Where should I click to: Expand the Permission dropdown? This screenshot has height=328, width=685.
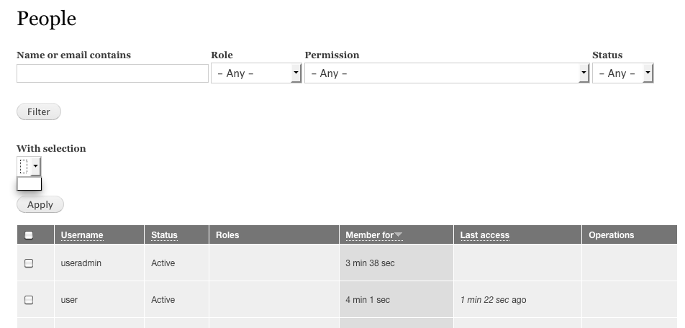446,73
